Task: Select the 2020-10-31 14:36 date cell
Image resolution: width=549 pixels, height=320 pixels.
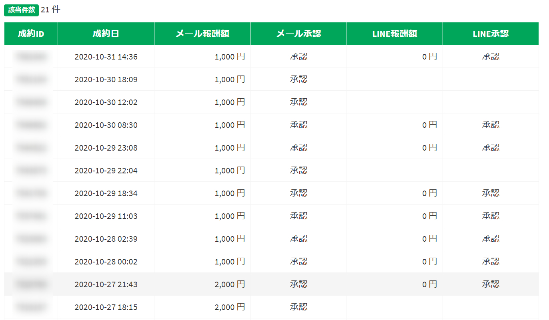Action: coord(106,57)
